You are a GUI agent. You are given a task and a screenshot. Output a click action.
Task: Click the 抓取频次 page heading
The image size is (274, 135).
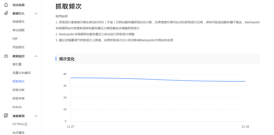point(68,6)
